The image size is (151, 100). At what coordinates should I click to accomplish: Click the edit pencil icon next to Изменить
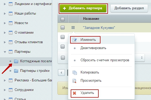point(75,40)
